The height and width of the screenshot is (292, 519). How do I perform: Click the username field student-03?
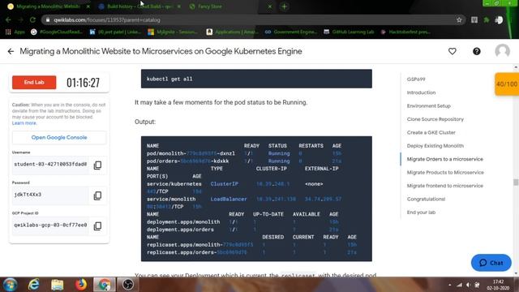click(x=50, y=165)
